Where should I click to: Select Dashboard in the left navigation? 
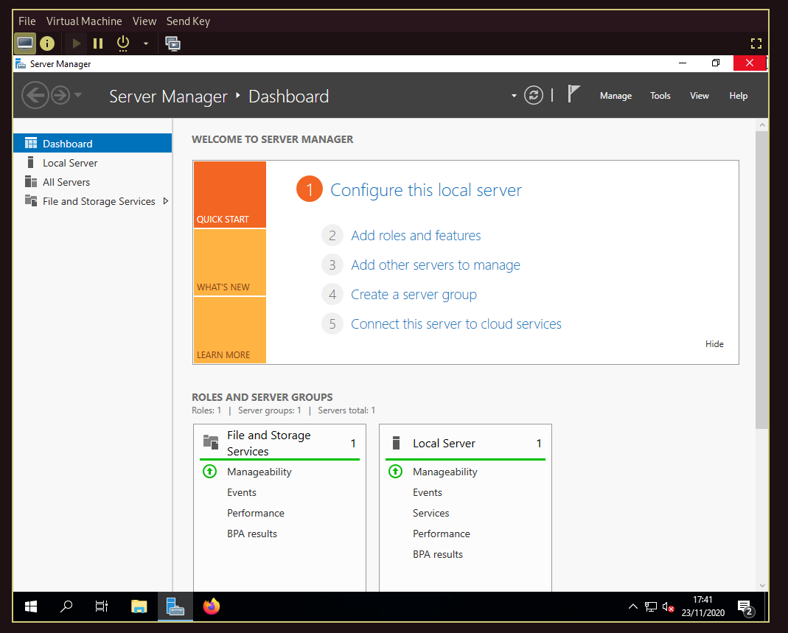[x=92, y=143]
